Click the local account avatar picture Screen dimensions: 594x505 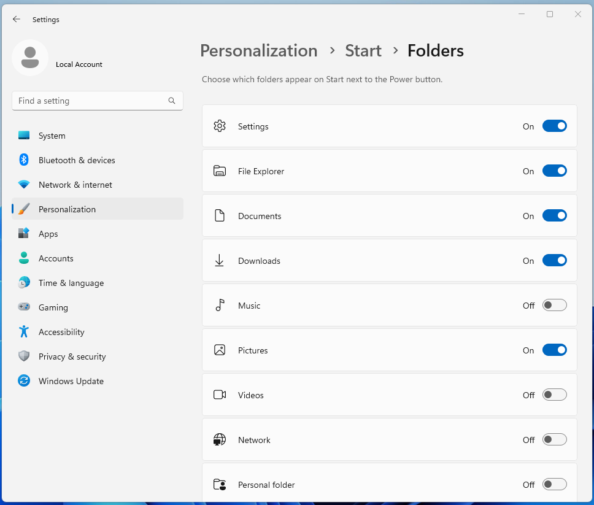pyautogui.click(x=30, y=58)
